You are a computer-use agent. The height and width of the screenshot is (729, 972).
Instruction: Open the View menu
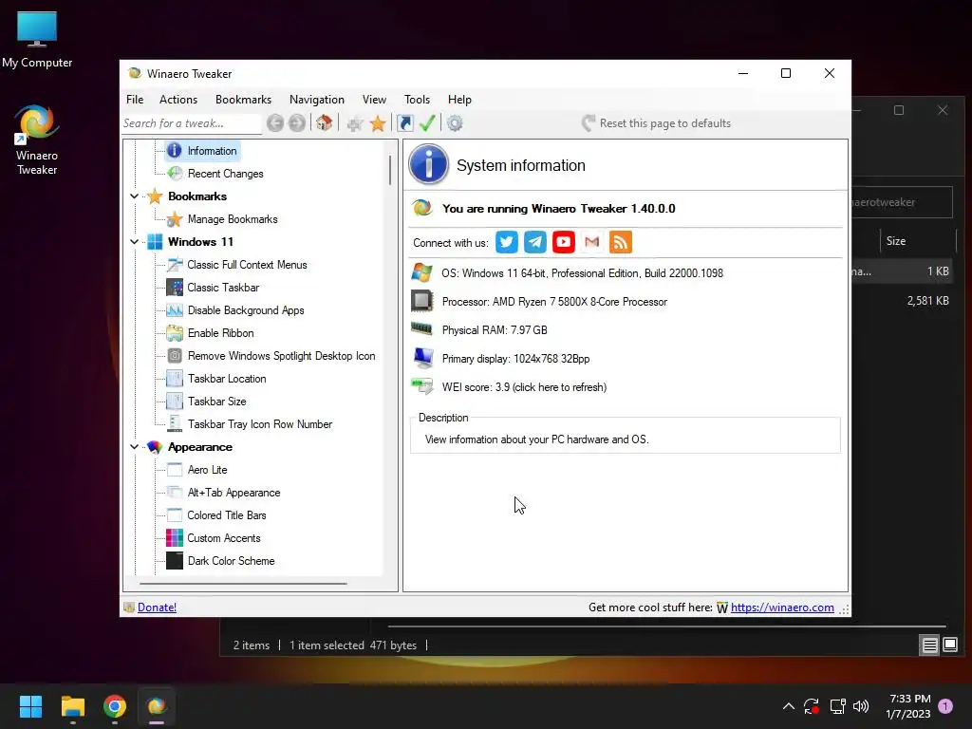(x=374, y=99)
